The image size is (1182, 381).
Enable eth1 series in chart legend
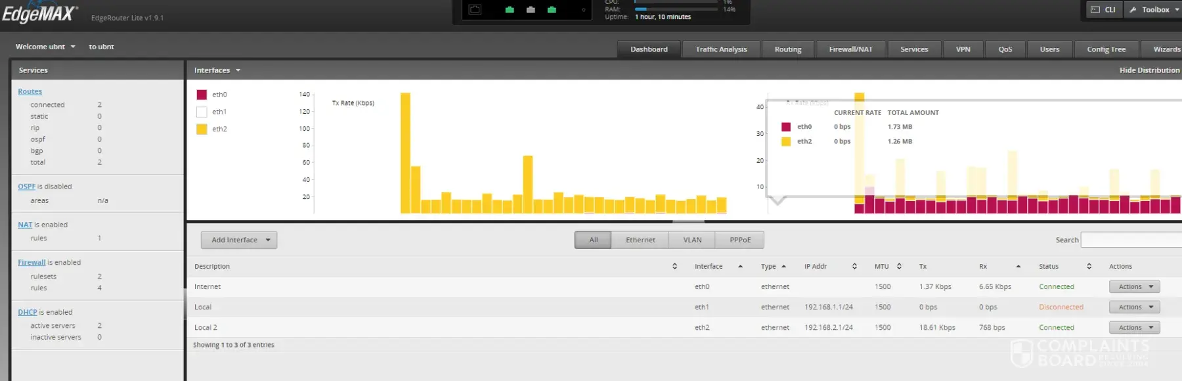(202, 112)
